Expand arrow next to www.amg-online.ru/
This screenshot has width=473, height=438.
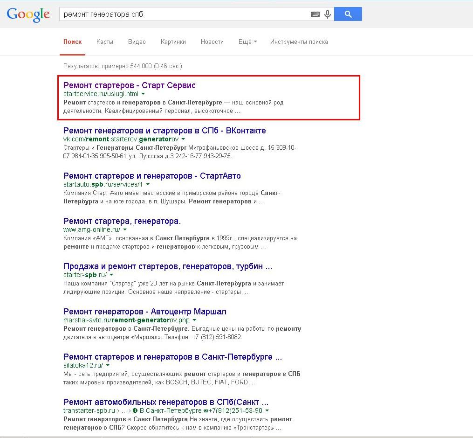point(125,229)
